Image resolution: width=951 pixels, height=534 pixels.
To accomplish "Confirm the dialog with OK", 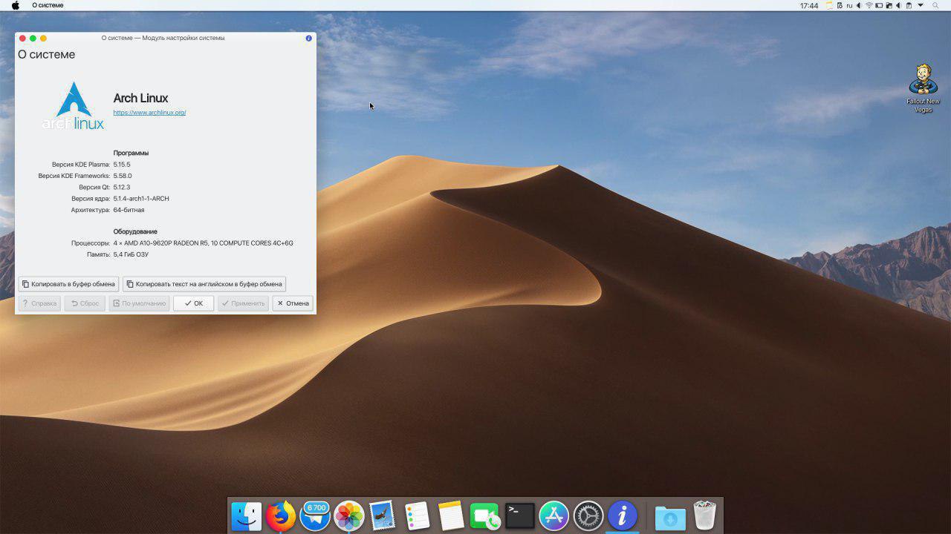I will [194, 303].
